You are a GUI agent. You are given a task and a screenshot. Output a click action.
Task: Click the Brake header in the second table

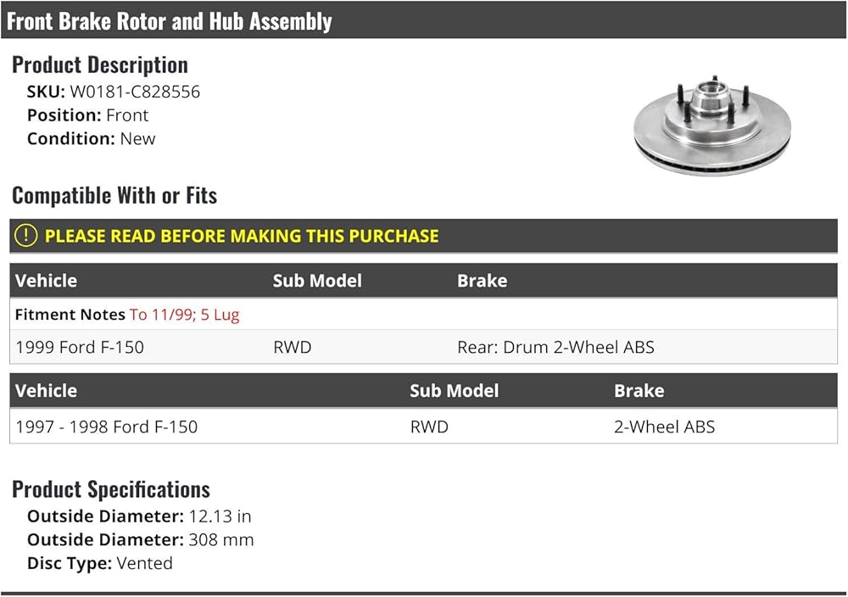pyautogui.click(x=639, y=391)
